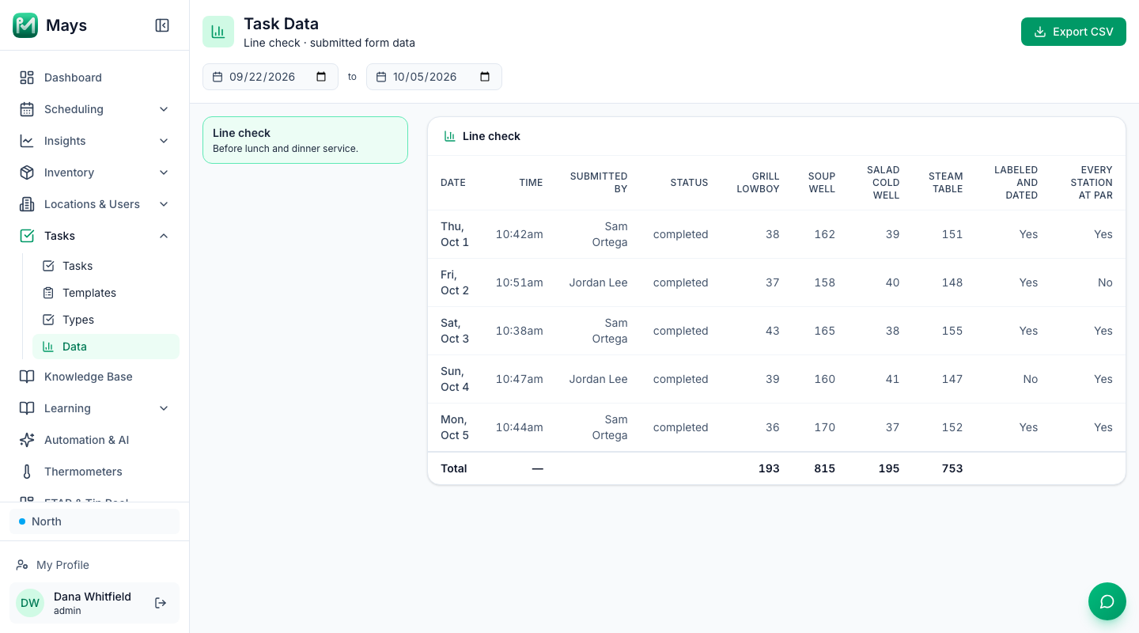The height and width of the screenshot is (633, 1139).
Task: Click the Automation & AI sparkle icon
Action: tap(27, 440)
